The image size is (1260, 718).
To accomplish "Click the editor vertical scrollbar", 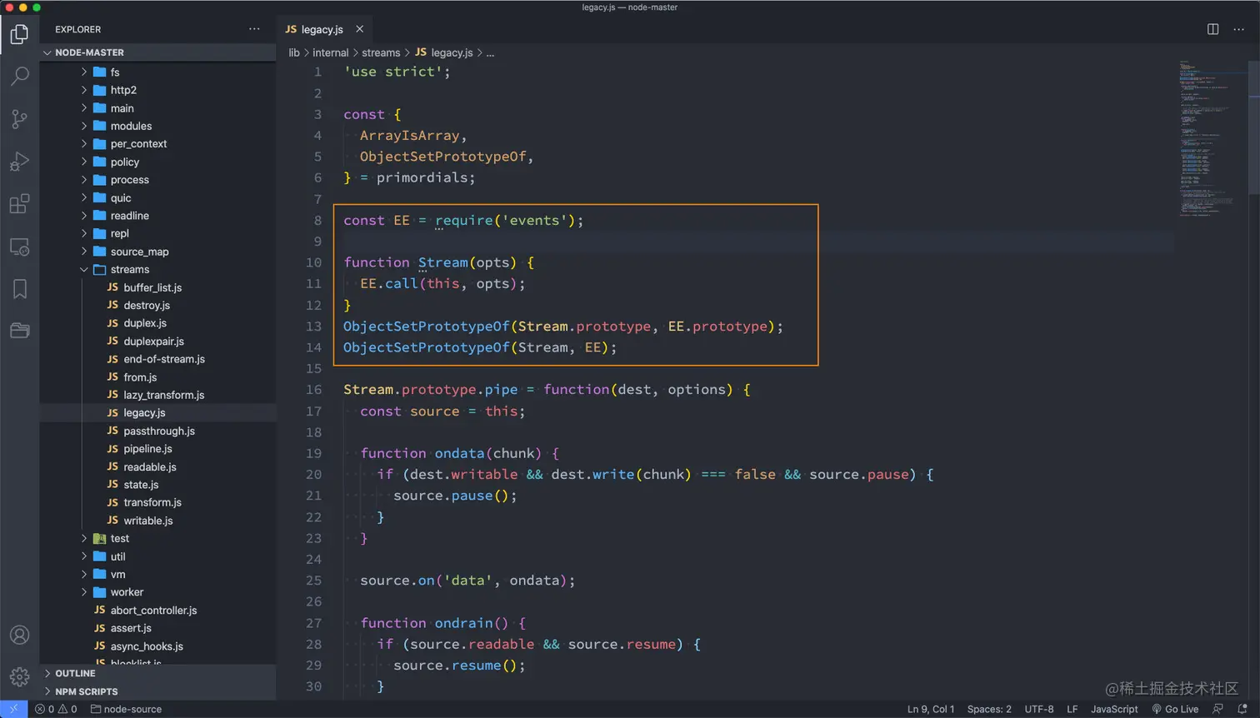I will (1254, 129).
